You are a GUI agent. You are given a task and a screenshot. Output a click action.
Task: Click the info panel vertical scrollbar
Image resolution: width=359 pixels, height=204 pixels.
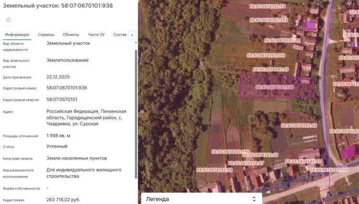coord(136,114)
